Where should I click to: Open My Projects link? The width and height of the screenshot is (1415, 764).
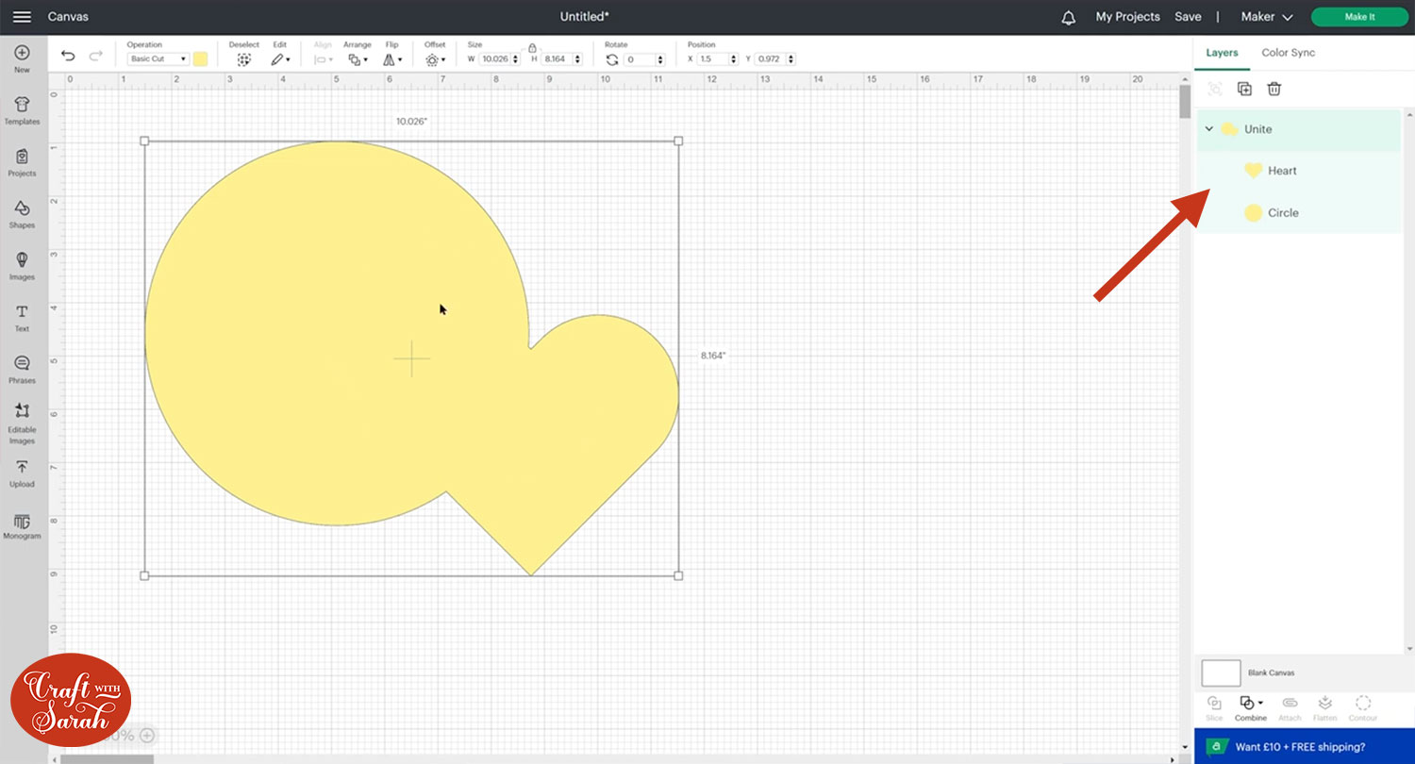[1128, 17]
